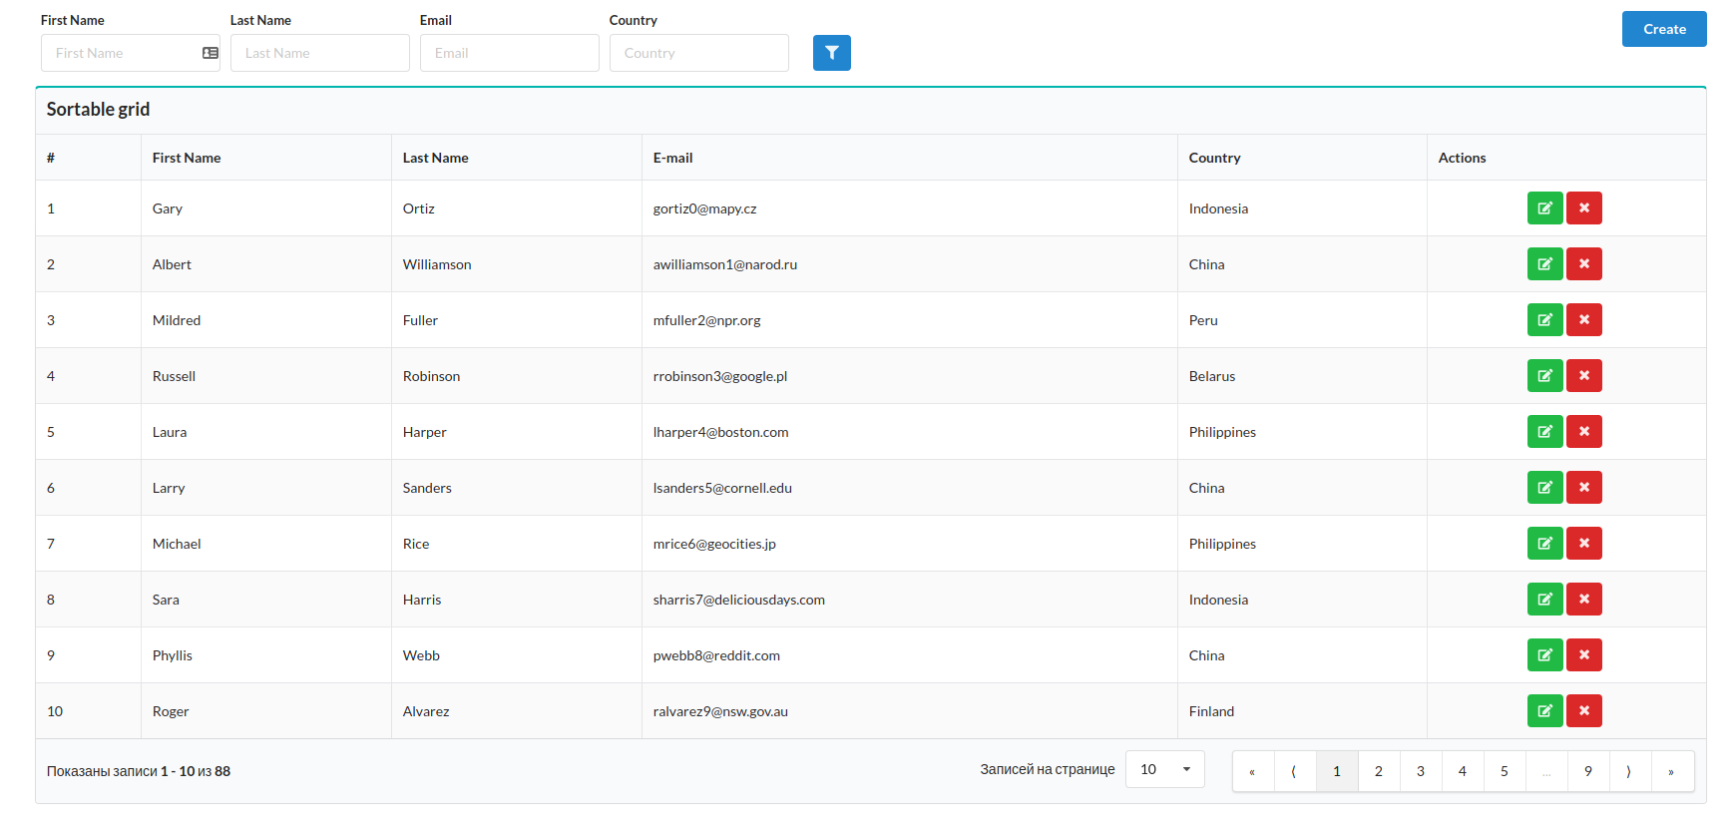Click the Country filter input

(x=698, y=53)
